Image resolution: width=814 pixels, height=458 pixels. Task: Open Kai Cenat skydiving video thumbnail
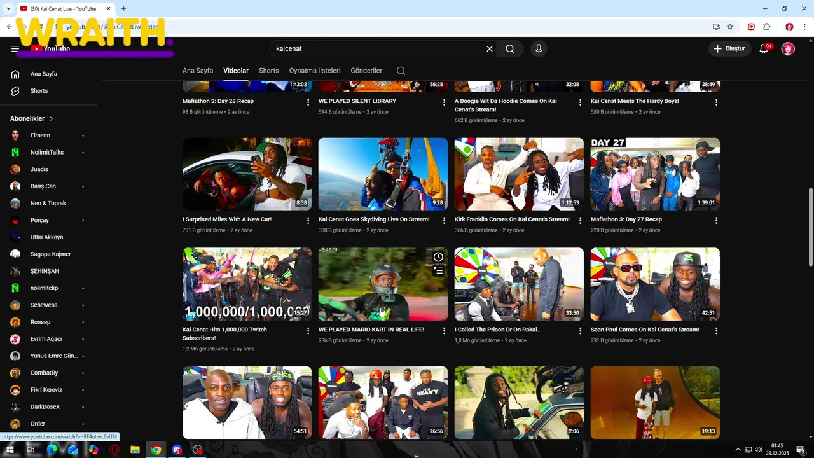(x=383, y=174)
